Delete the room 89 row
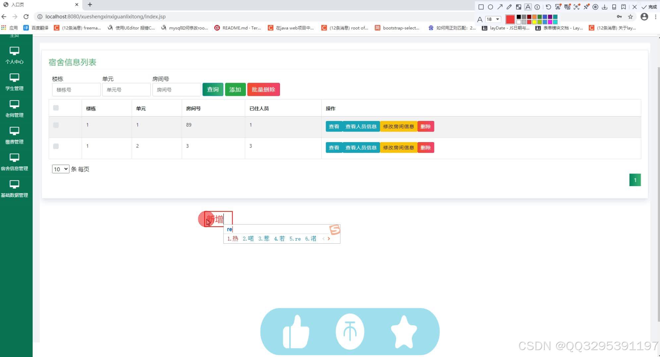Image resolution: width=660 pixels, height=357 pixels. tap(426, 127)
